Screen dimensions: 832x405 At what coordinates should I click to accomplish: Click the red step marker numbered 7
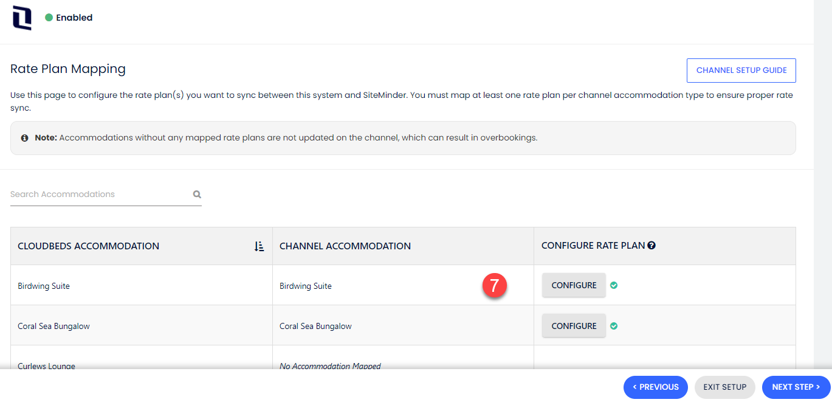[x=495, y=285]
